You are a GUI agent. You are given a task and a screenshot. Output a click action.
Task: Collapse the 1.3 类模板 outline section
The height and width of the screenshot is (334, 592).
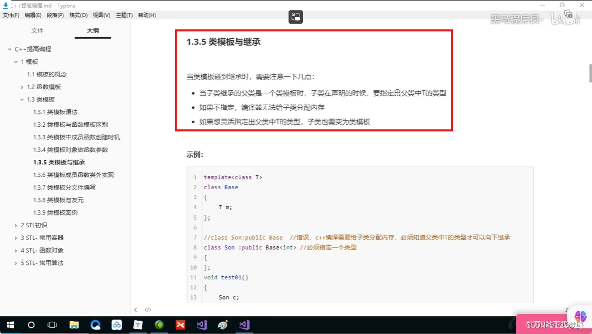(x=22, y=99)
